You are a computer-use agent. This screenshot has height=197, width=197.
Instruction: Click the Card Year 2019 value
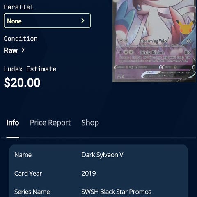[89, 173]
